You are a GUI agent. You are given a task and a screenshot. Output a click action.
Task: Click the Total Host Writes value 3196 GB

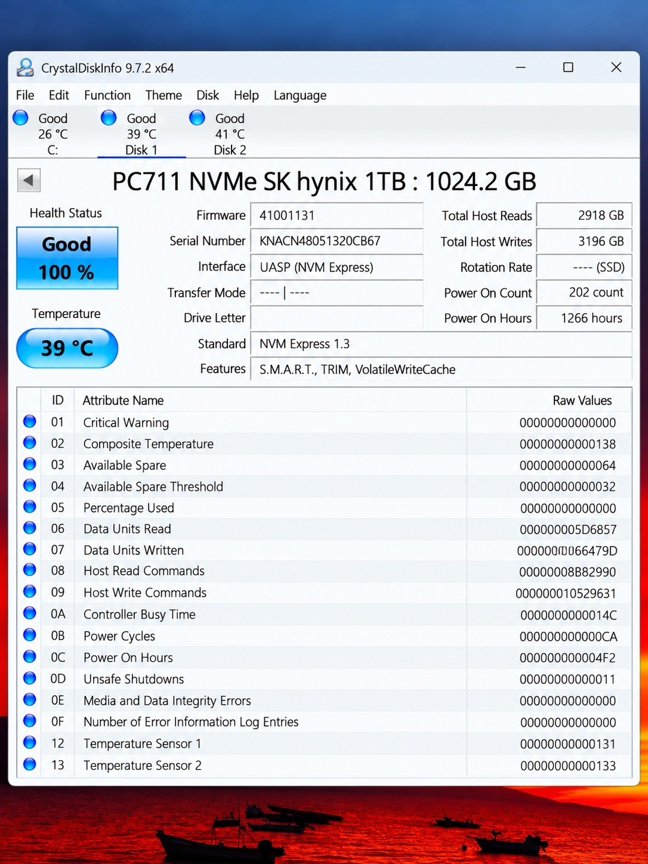coord(584,241)
